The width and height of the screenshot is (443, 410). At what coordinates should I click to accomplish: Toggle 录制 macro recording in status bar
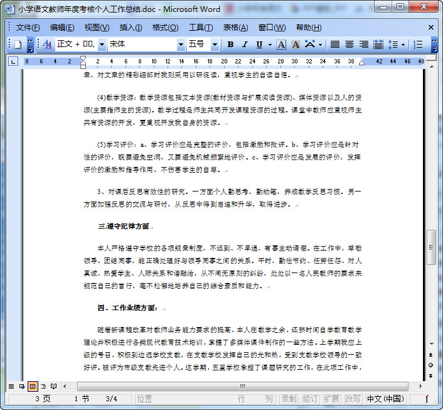(289, 399)
